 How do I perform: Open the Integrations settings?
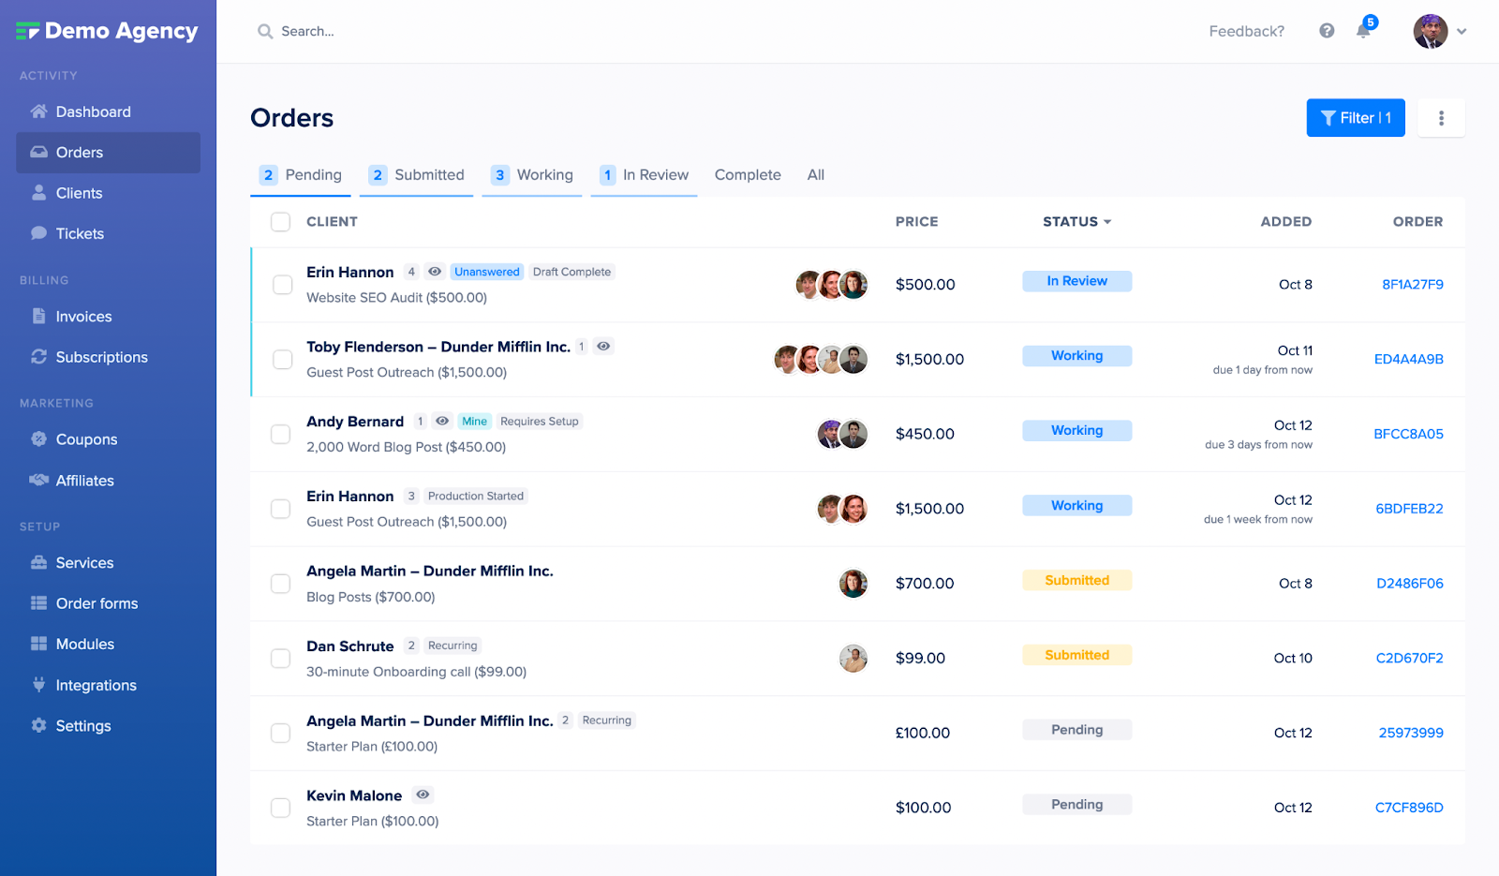[x=96, y=684]
